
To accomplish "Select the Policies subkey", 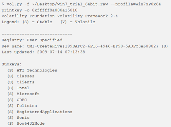I will tap(27, 106).
